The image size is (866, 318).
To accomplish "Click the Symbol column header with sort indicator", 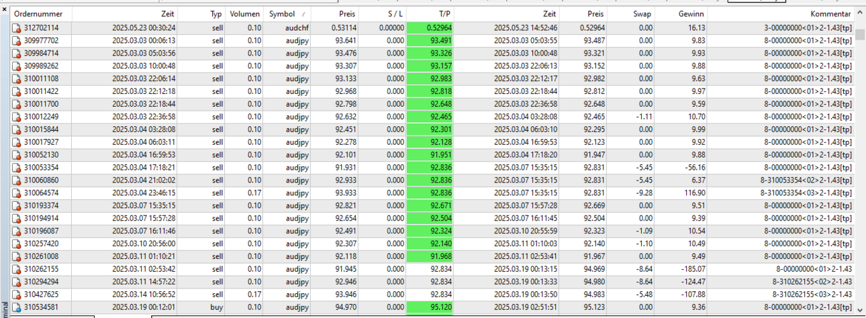I will (287, 14).
